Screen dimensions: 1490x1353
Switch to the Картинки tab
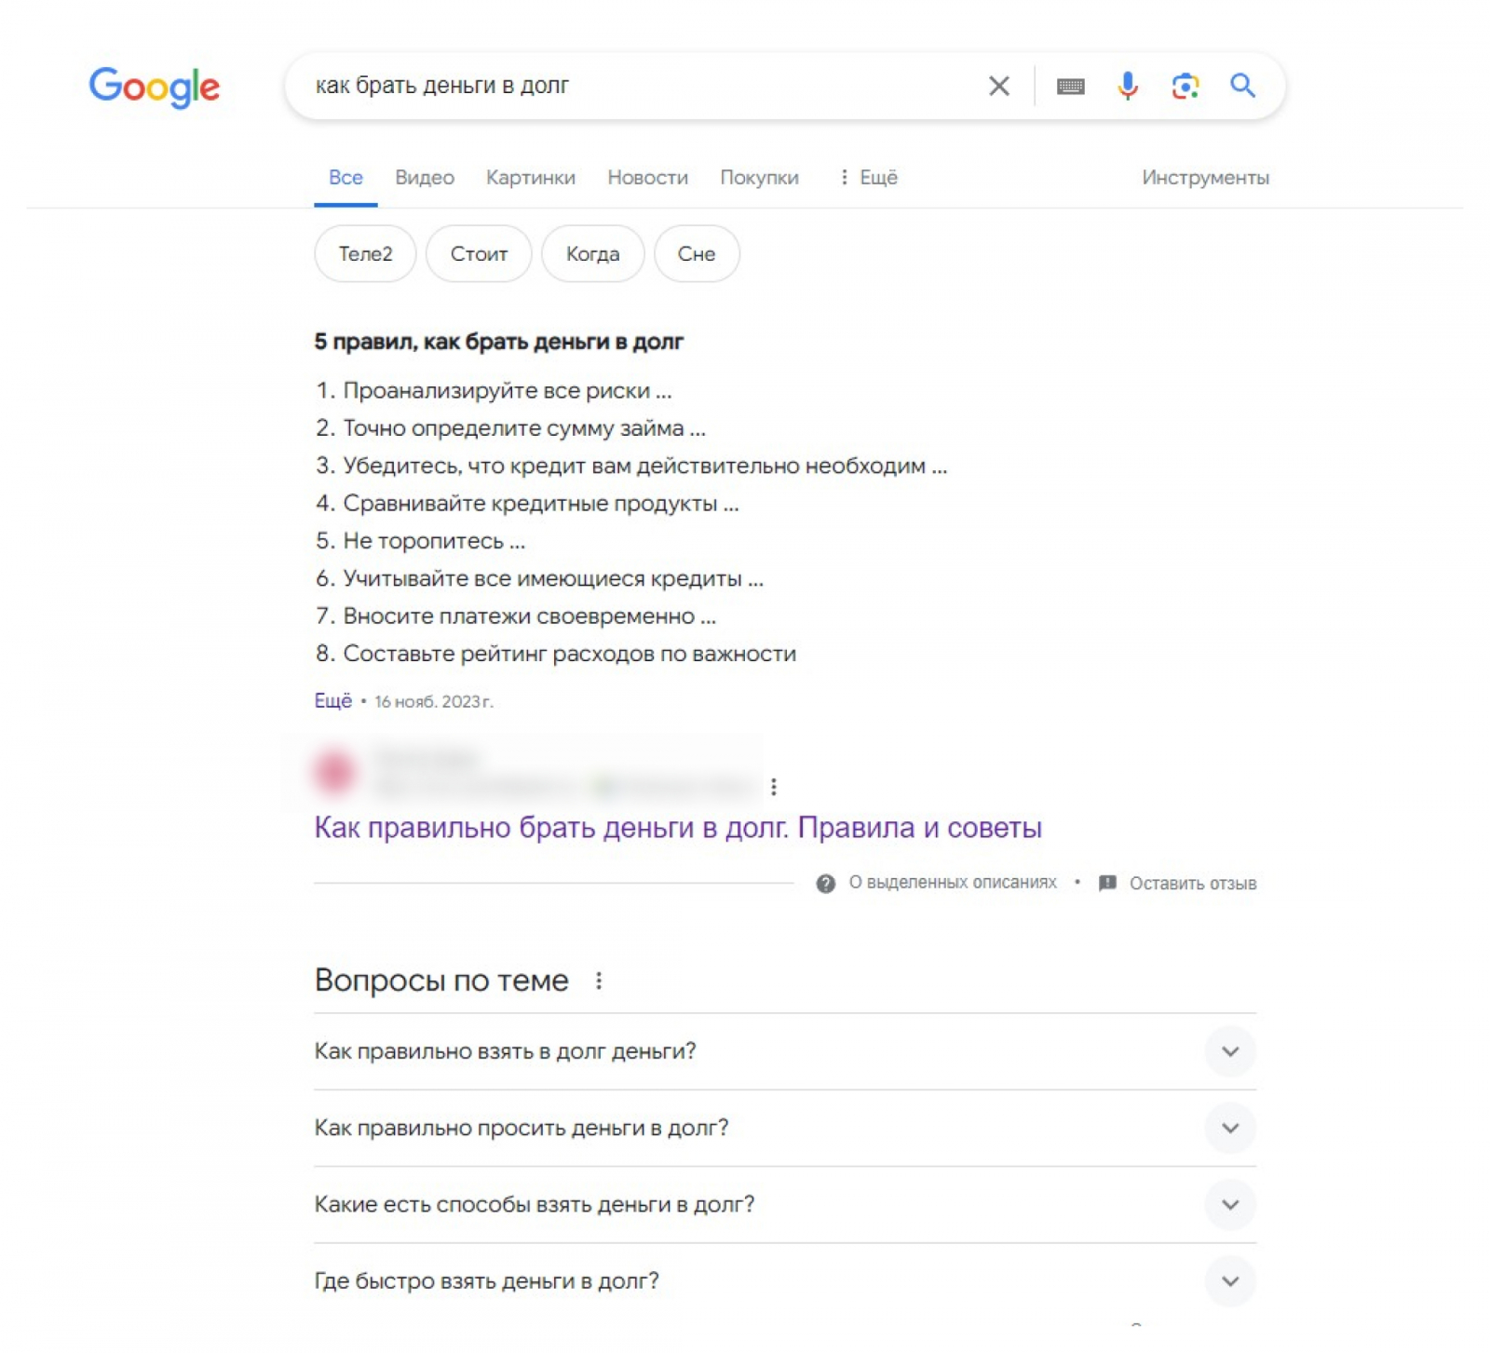tap(531, 178)
